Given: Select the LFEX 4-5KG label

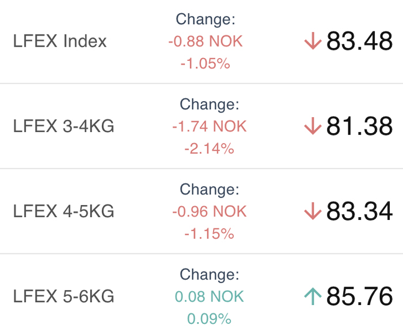Looking at the screenshot, I should click(63, 211).
